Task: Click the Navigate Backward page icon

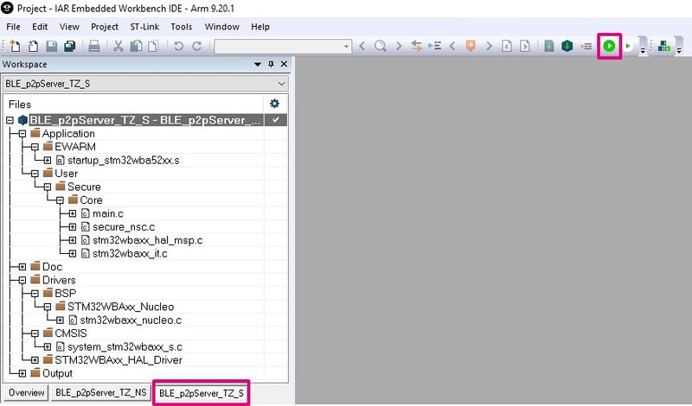Action: (x=507, y=46)
